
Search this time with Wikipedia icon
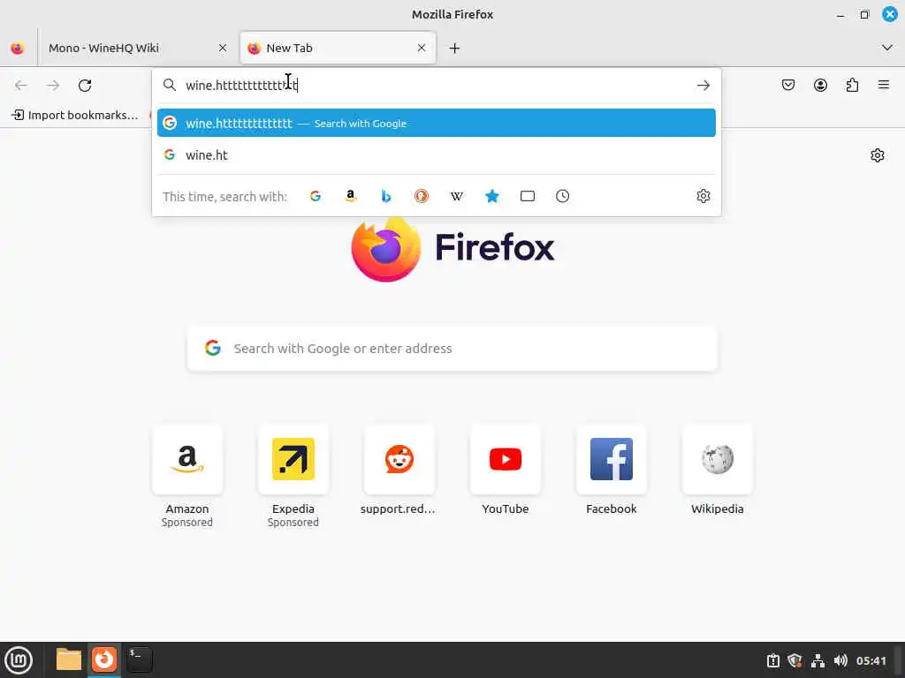point(457,196)
